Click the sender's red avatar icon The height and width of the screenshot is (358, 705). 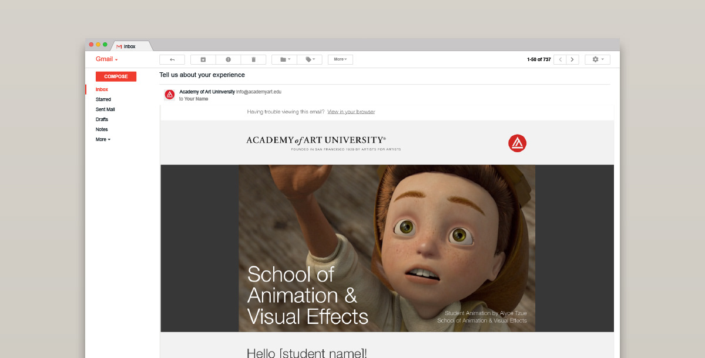point(170,95)
